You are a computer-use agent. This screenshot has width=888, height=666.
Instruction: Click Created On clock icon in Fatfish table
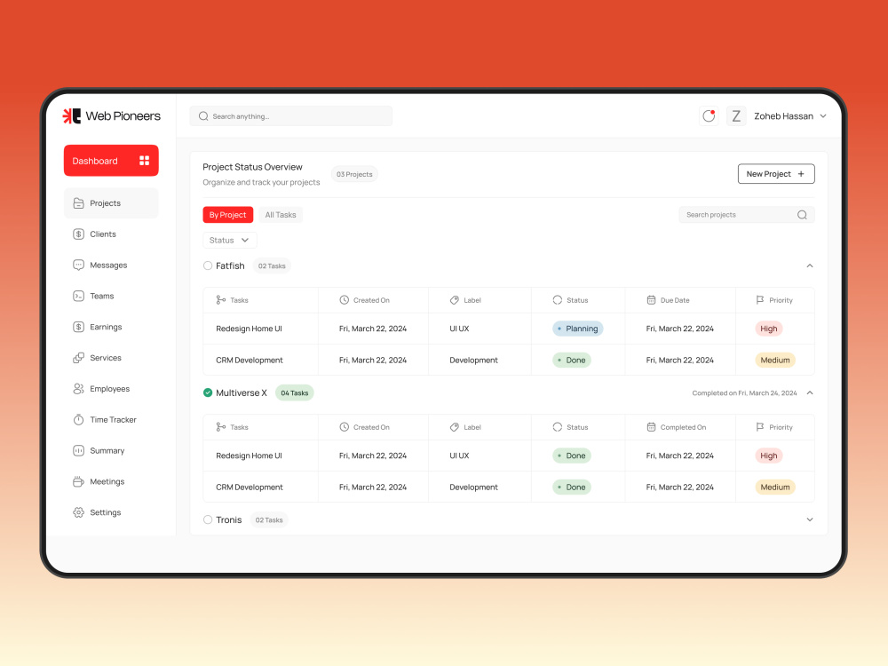click(x=344, y=300)
